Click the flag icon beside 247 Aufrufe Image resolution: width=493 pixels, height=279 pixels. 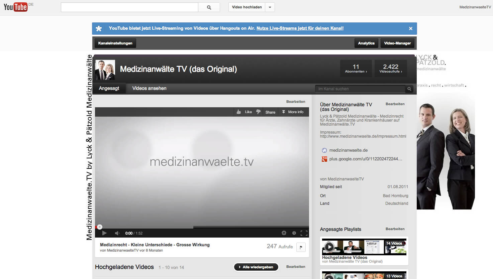(x=301, y=247)
